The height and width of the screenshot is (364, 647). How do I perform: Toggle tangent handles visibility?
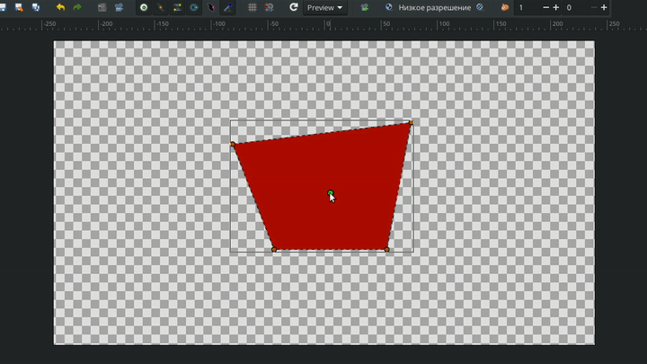pyautogui.click(x=177, y=7)
